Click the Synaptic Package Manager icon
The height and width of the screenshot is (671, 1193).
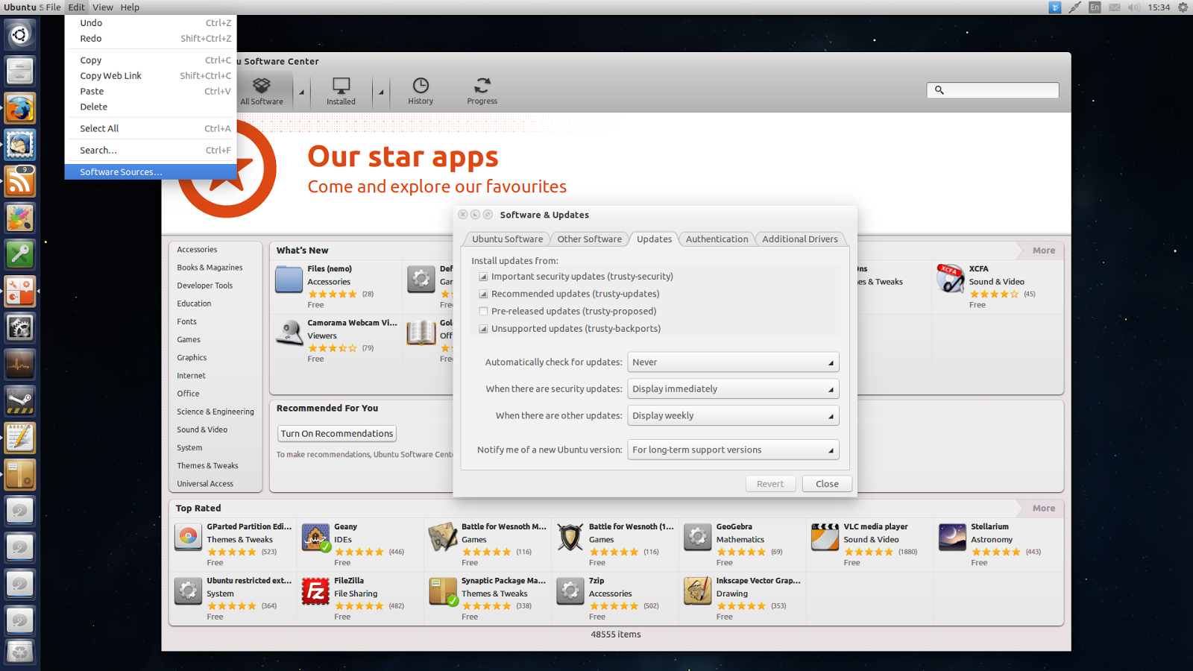tap(443, 591)
